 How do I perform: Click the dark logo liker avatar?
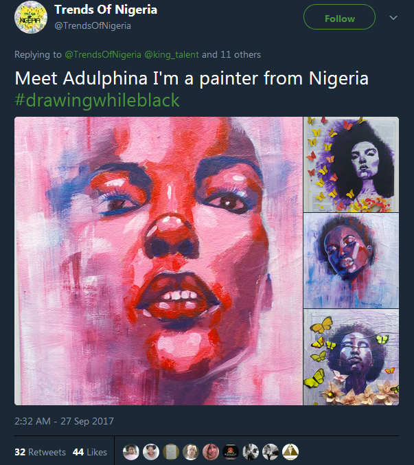(x=231, y=451)
